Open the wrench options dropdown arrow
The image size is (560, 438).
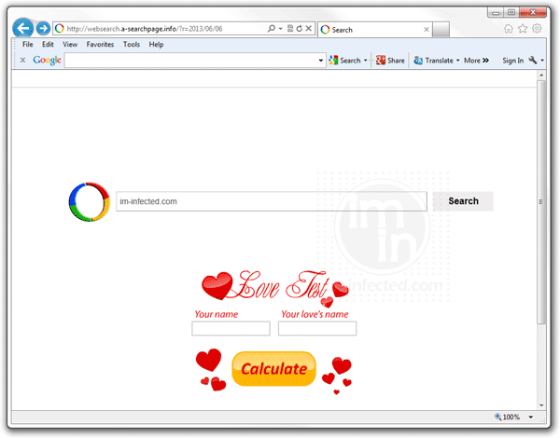pos(542,61)
